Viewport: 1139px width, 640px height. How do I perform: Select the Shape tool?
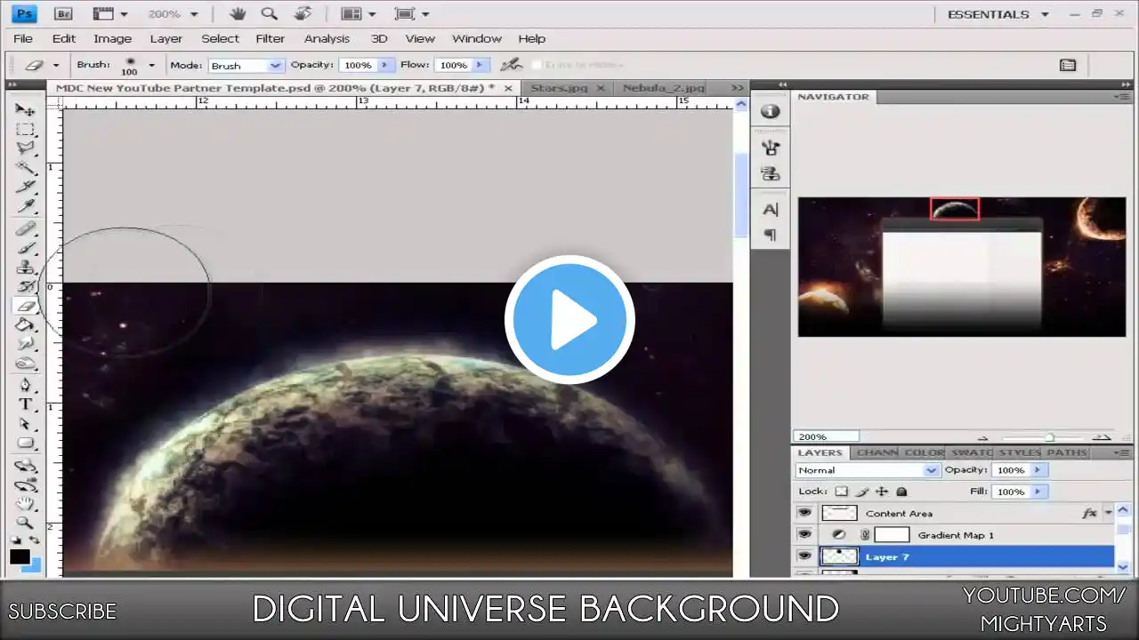click(25, 444)
